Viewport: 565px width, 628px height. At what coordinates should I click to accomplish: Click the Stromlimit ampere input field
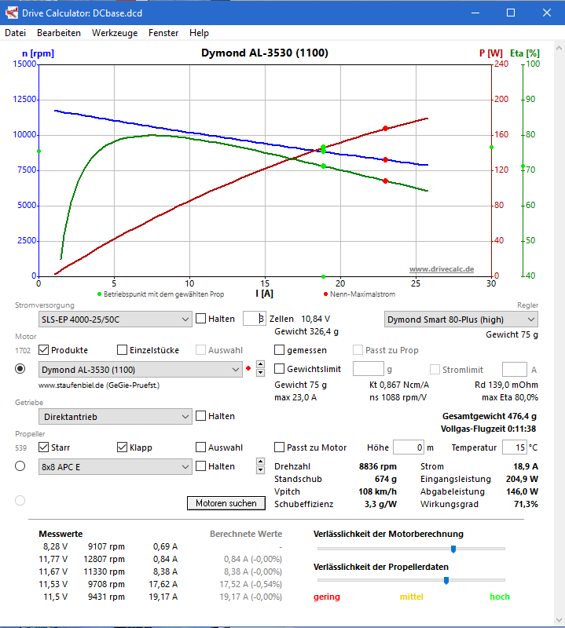coord(515,369)
